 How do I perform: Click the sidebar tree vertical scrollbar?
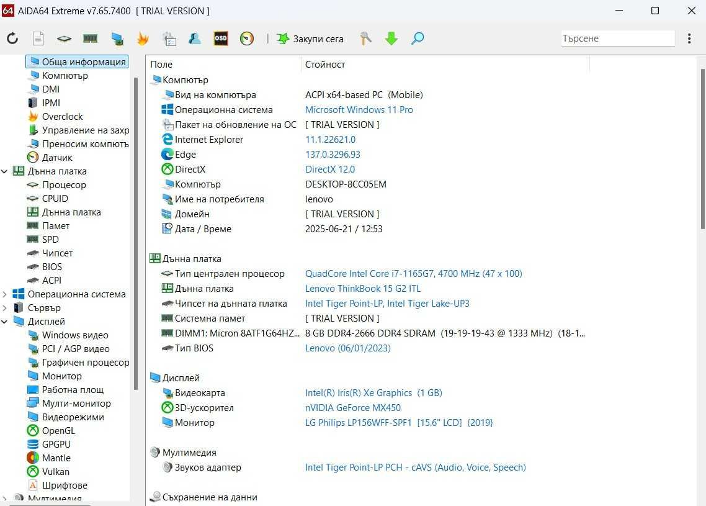coord(136,233)
